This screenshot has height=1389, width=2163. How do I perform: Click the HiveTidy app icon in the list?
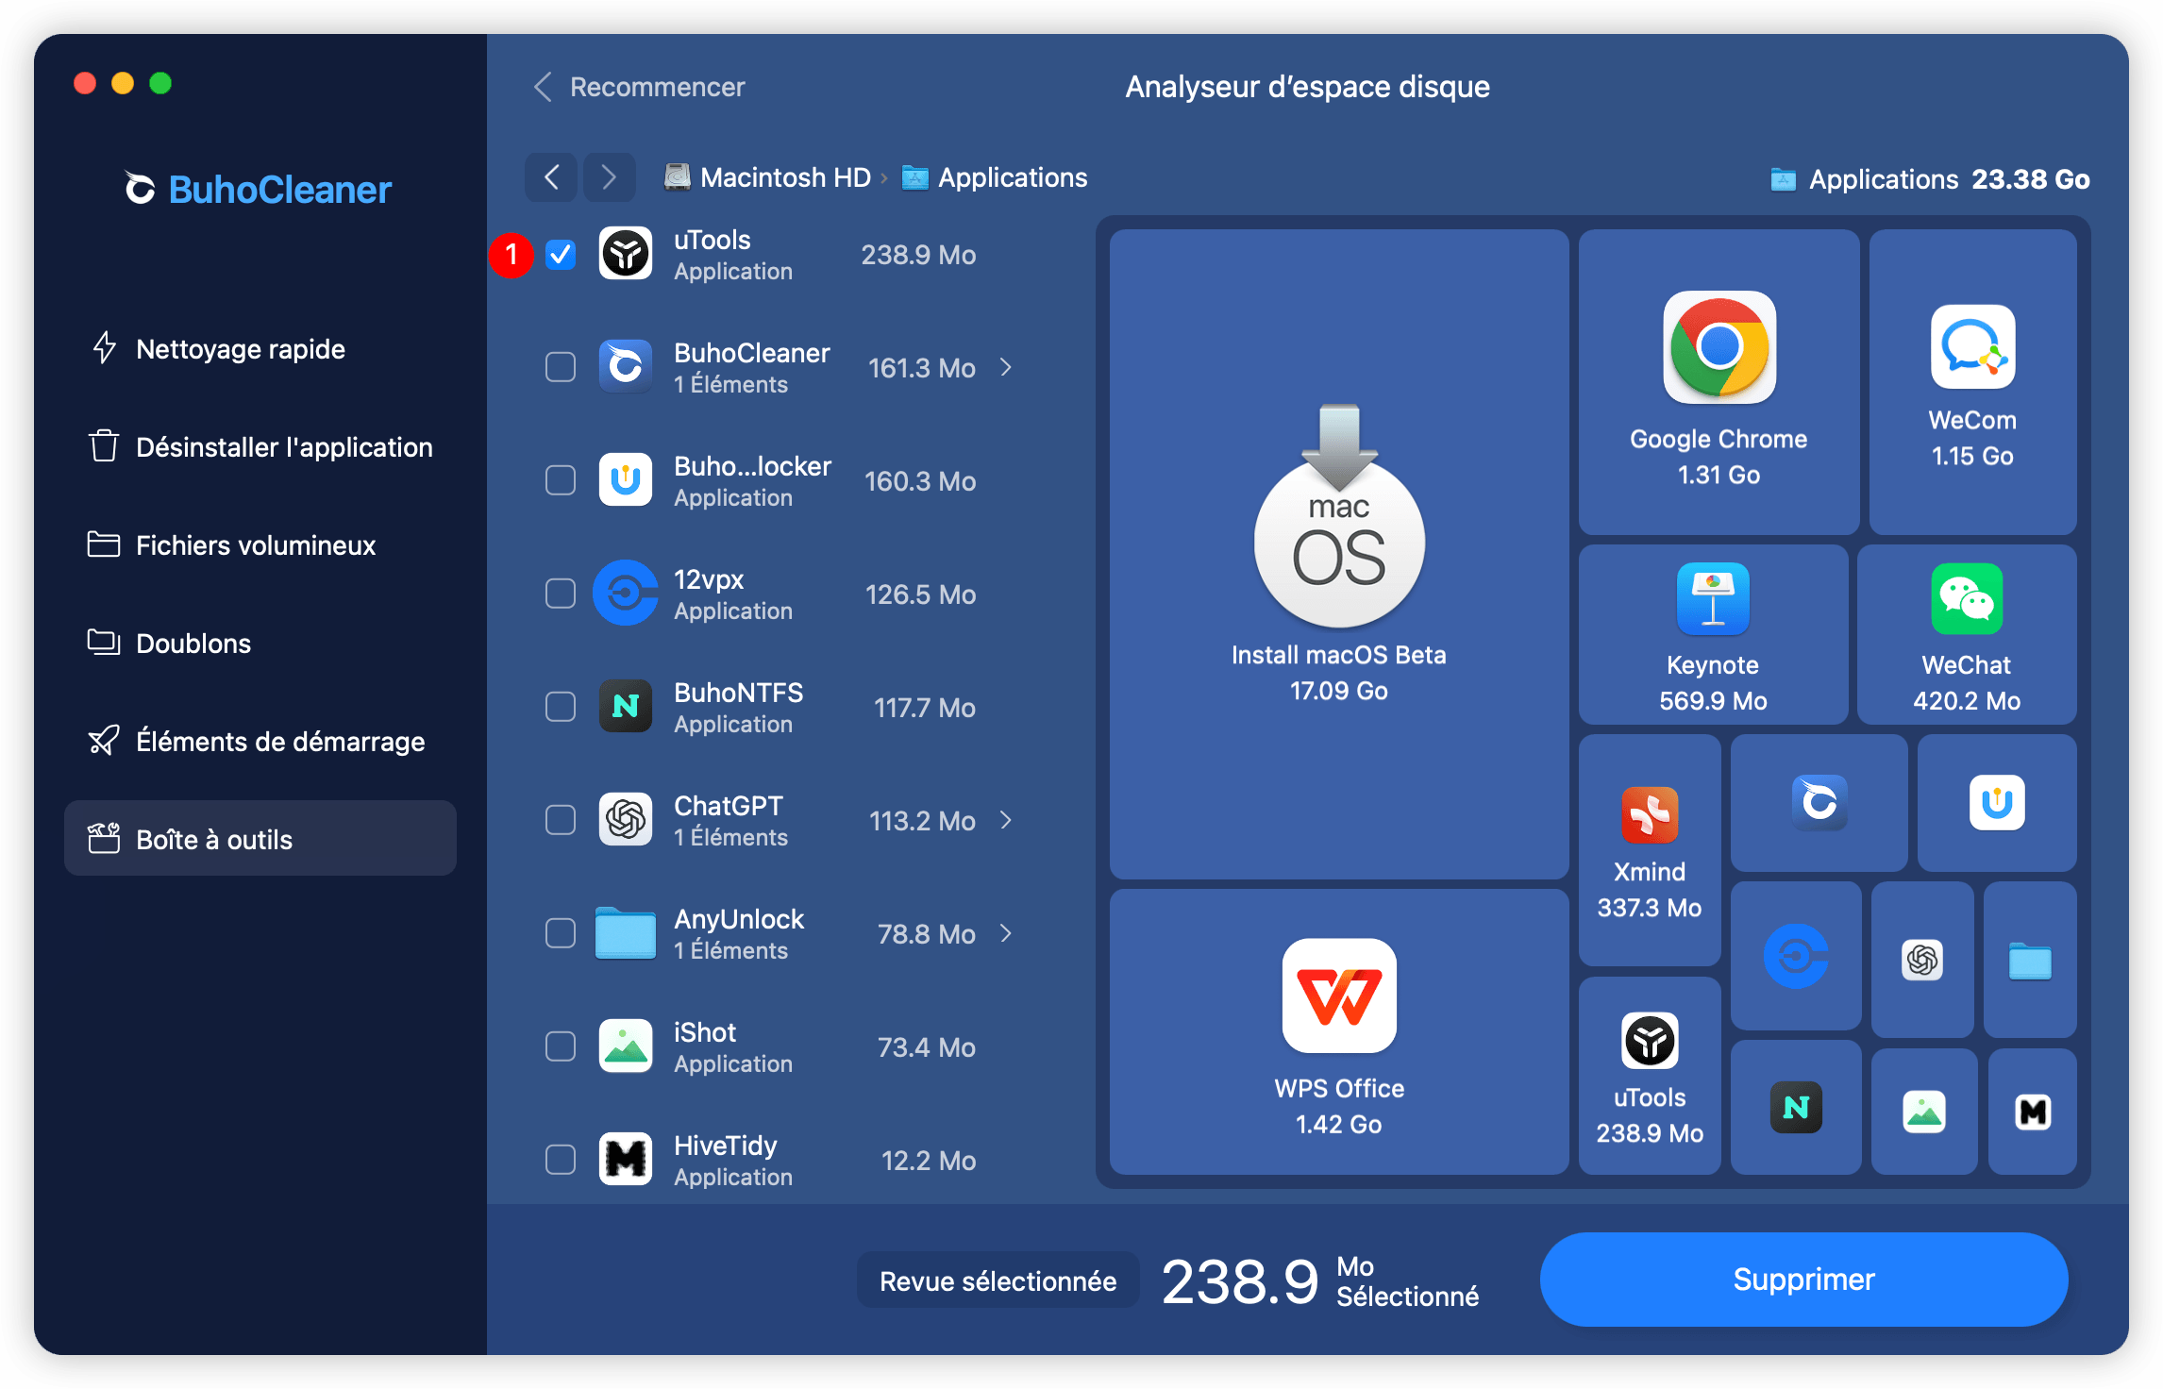626,1160
